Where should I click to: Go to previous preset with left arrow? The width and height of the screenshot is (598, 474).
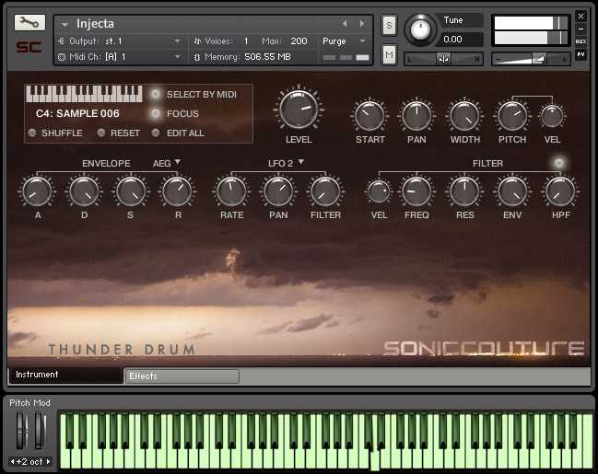point(345,24)
